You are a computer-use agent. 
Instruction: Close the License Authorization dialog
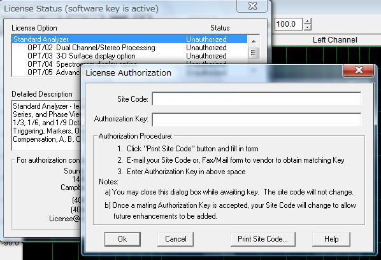[359, 71]
